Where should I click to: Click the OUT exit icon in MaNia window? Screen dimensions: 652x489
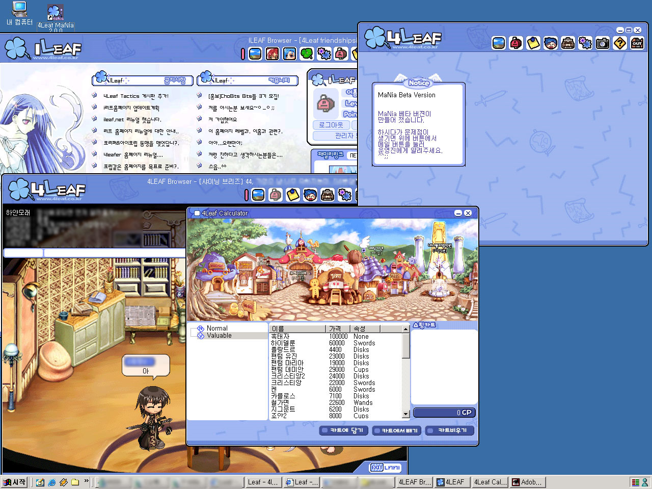(637, 43)
